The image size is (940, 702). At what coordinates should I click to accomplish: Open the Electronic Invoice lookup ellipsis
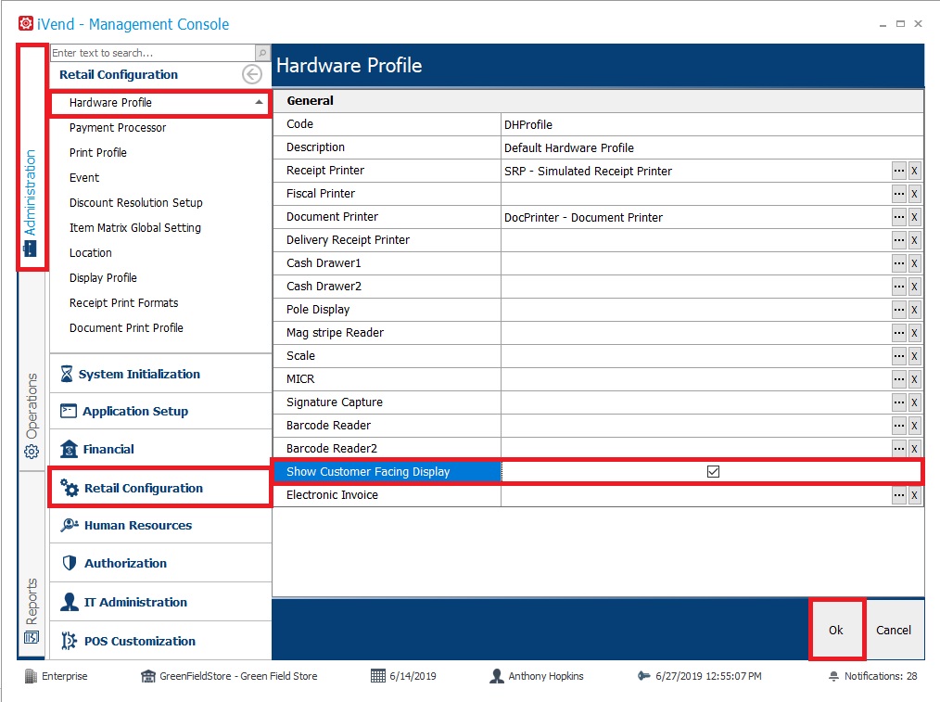pyautogui.click(x=898, y=495)
